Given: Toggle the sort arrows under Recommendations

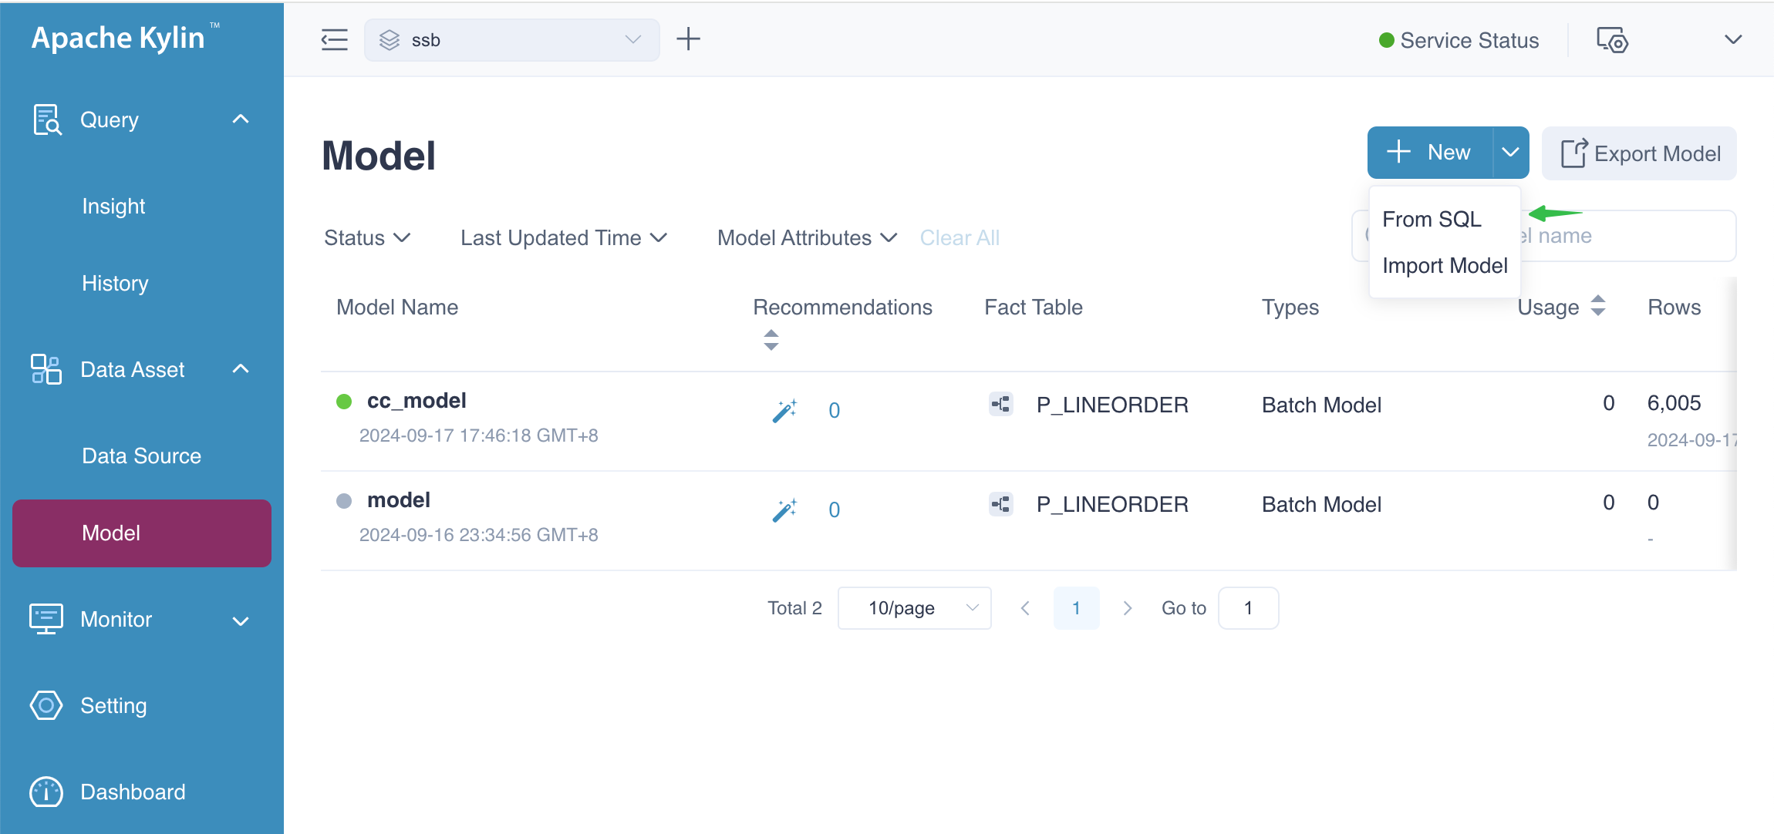Looking at the screenshot, I should (771, 340).
